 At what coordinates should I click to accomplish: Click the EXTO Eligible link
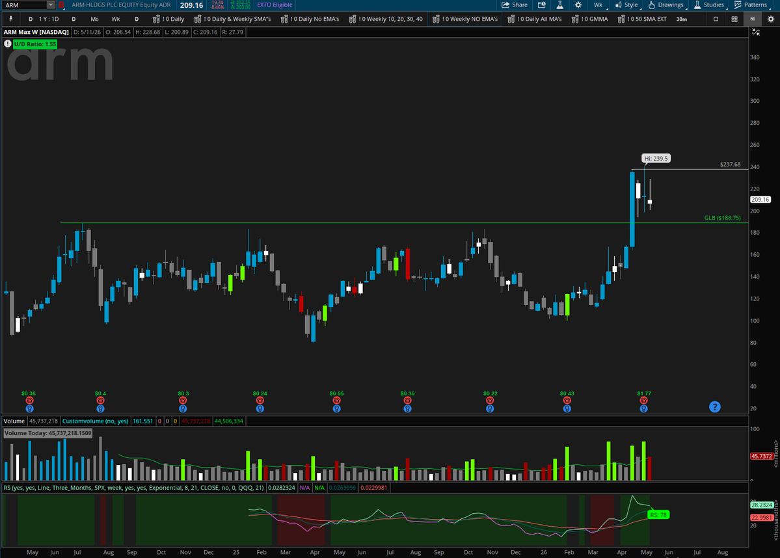pos(275,5)
